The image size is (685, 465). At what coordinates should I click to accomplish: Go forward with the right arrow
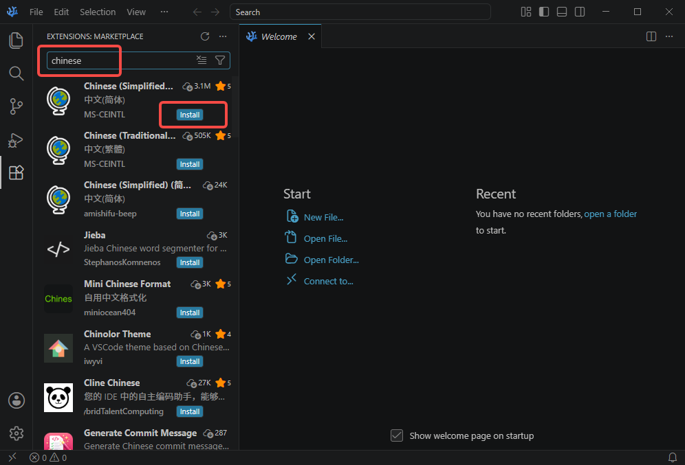coord(215,12)
